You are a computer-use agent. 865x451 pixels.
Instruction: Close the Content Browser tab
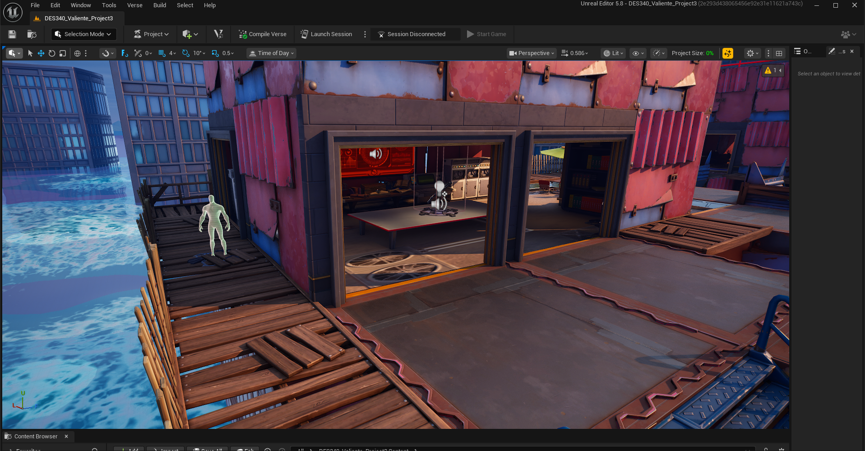[x=66, y=437]
